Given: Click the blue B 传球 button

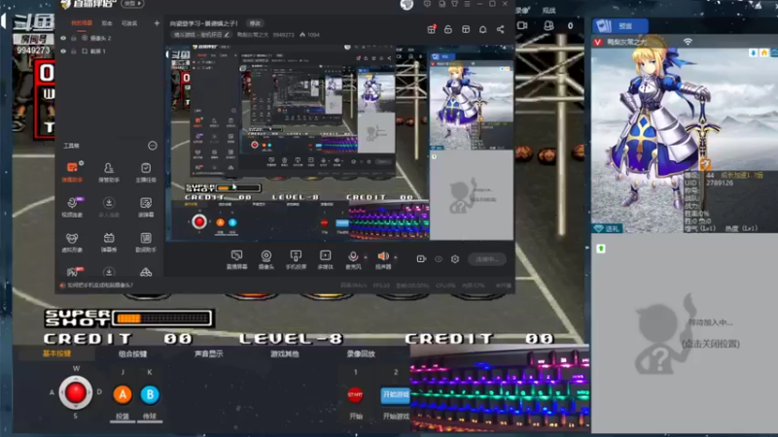Looking at the screenshot, I should coord(150,394).
